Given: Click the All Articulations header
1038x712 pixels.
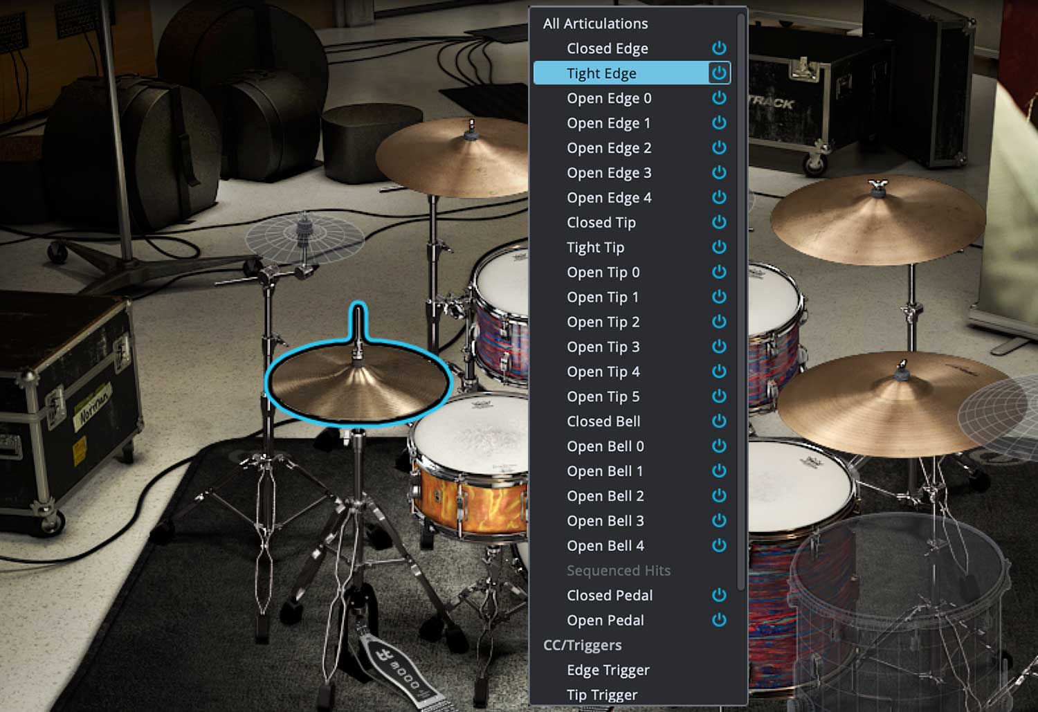Looking at the screenshot, I should (x=595, y=24).
